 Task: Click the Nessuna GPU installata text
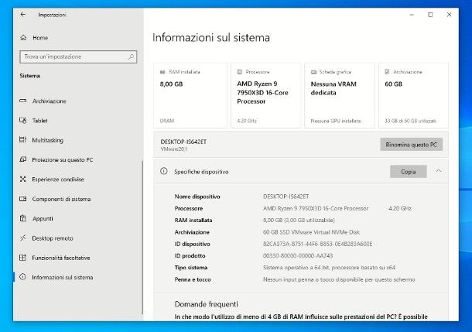pos(335,121)
